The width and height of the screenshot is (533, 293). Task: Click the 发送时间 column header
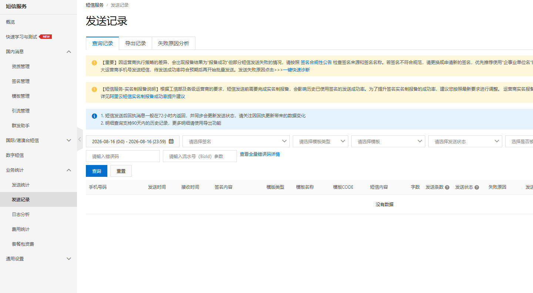click(157, 187)
